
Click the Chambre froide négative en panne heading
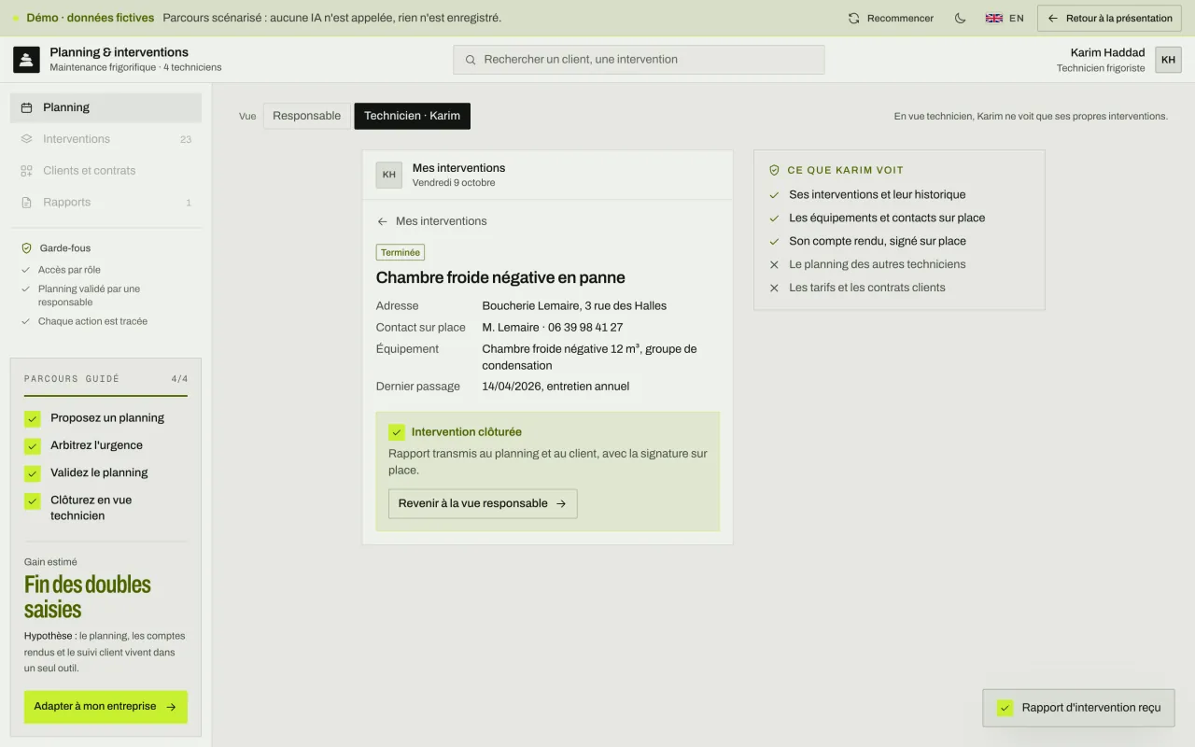(x=500, y=277)
